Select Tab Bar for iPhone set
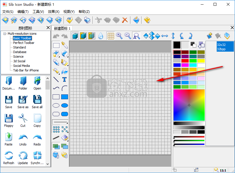 tap(26, 70)
